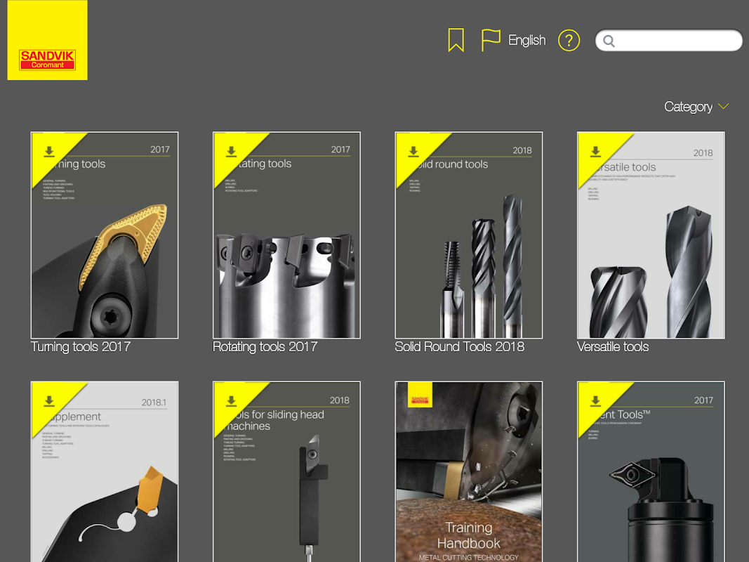Open the Versatile tools cover
Image resolution: width=749 pixels, height=562 pixels.
651,235
